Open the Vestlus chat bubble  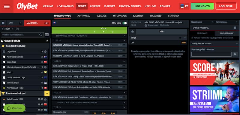[x=14, y=108]
